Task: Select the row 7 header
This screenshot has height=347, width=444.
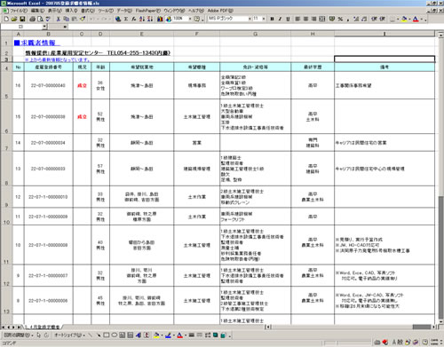Action: point(6,143)
